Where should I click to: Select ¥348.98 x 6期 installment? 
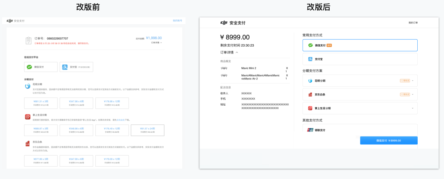[76, 130]
